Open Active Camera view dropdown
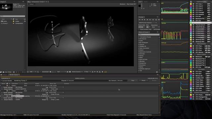Image resolution: width=212 pixels, height=119 pixels. point(77,72)
